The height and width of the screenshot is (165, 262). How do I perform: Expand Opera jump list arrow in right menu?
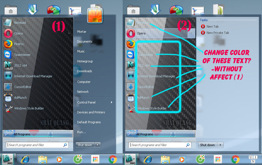(x=192, y=33)
